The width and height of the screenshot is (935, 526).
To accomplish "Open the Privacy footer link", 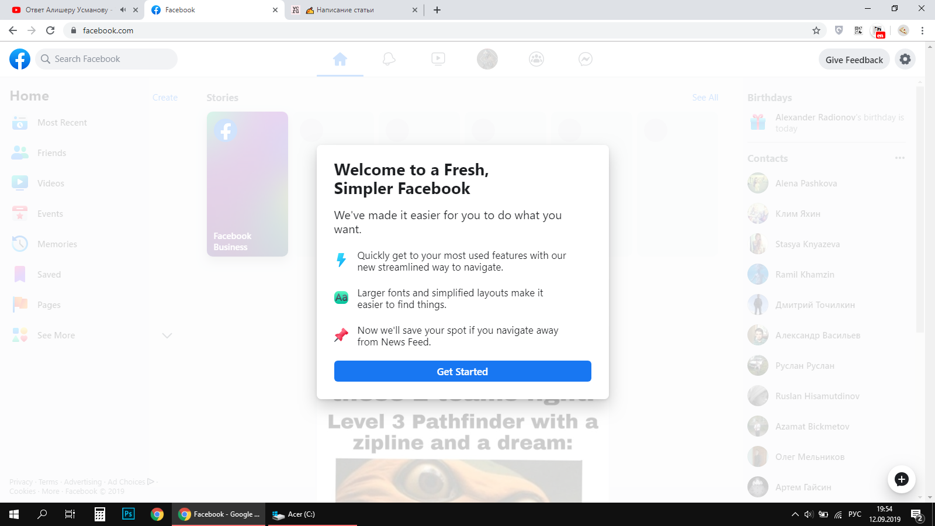I will (x=21, y=482).
